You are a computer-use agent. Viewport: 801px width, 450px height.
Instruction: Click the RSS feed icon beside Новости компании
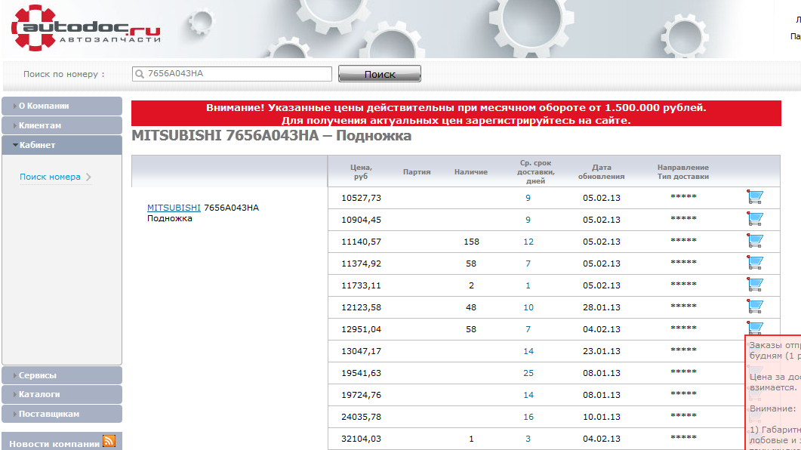click(109, 442)
